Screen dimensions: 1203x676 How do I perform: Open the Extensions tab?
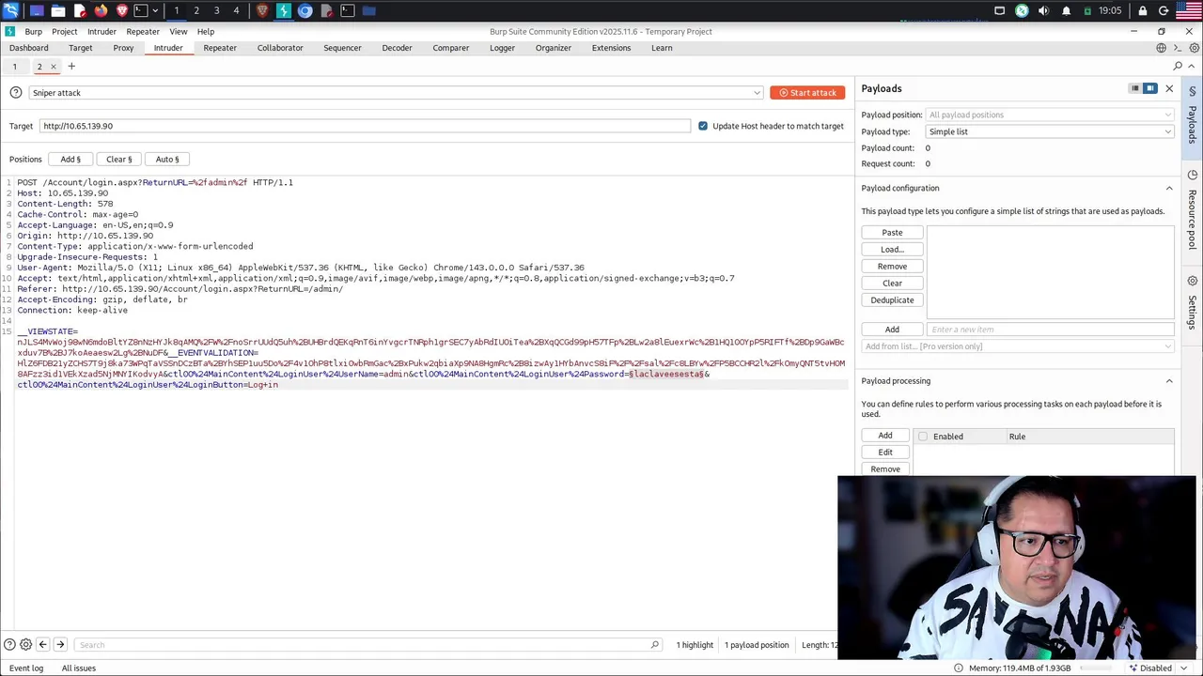point(611,48)
